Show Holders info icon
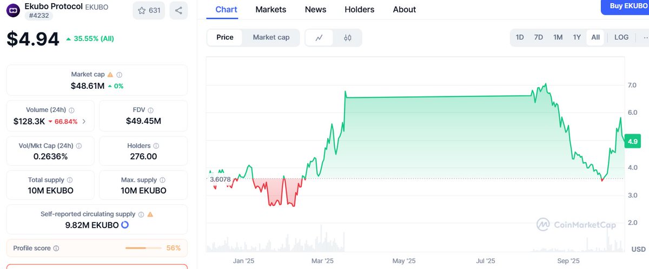This screenshot has width=649, height=269. pyautogui.click(x=156, y=146)
